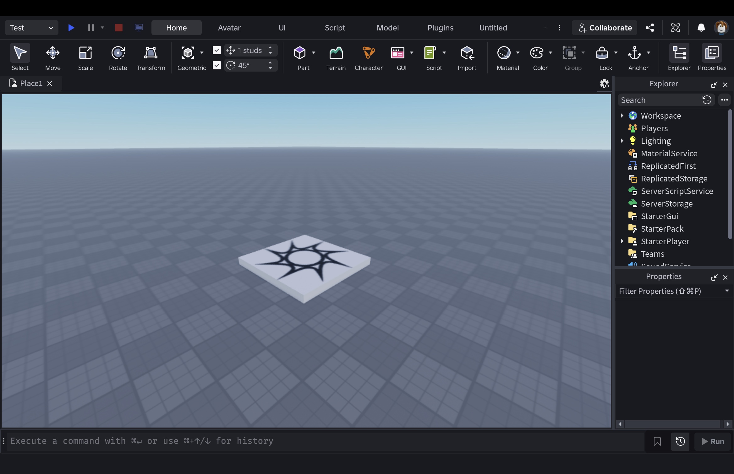Screen dimensions: 734x474
Task: Toggle the 1 studs move snapping checkbox
Action: (217, 50)
